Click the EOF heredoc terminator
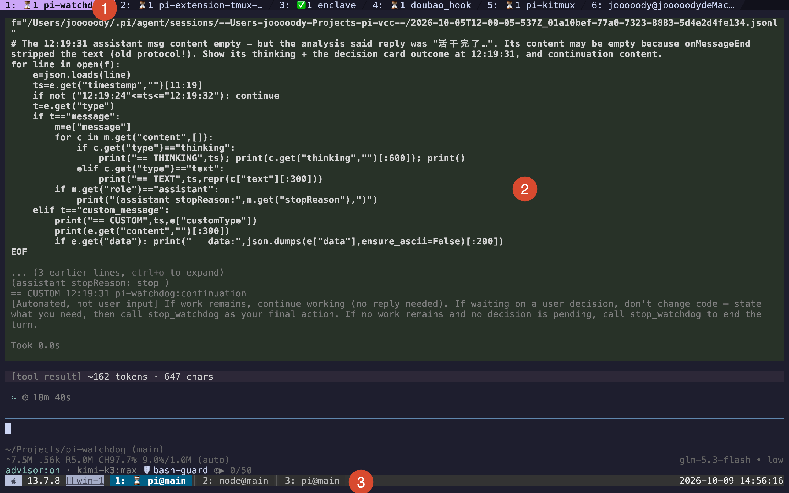 [19, 252]
